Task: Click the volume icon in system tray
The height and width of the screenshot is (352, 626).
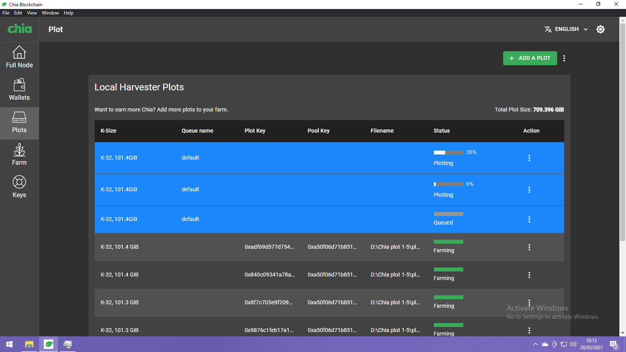Action: [x=573, y=345]
